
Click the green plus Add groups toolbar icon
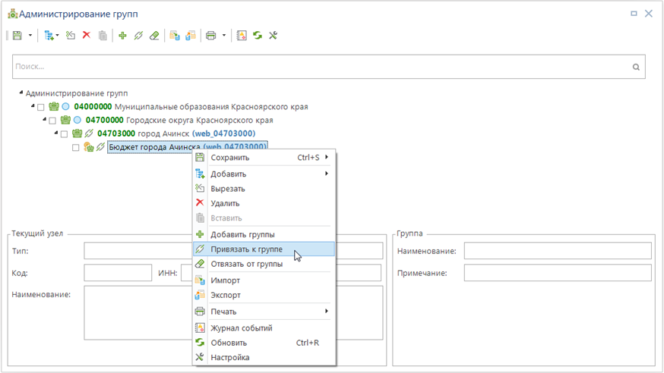click(x=122, y=36)
